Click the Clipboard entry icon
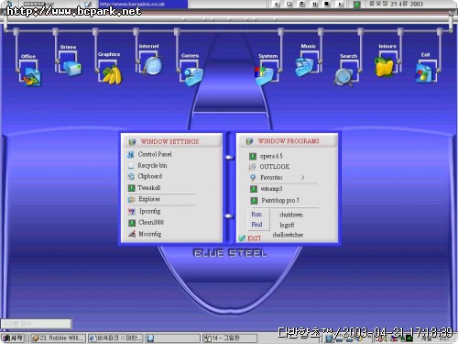The width and height of the screenshot is (458, 344). [x=131, y=176]
